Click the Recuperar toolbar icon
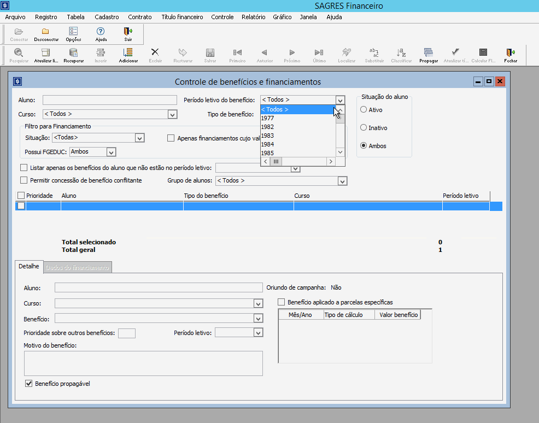The height and width of the screenshot is (423, 539). tap(73, 55)
